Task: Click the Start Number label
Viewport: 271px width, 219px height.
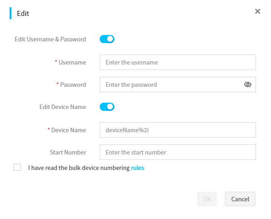Action: click(68, 152)
